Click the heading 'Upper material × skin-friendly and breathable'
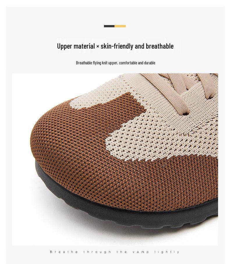The image size is (230, 264). tap(115, 46)
